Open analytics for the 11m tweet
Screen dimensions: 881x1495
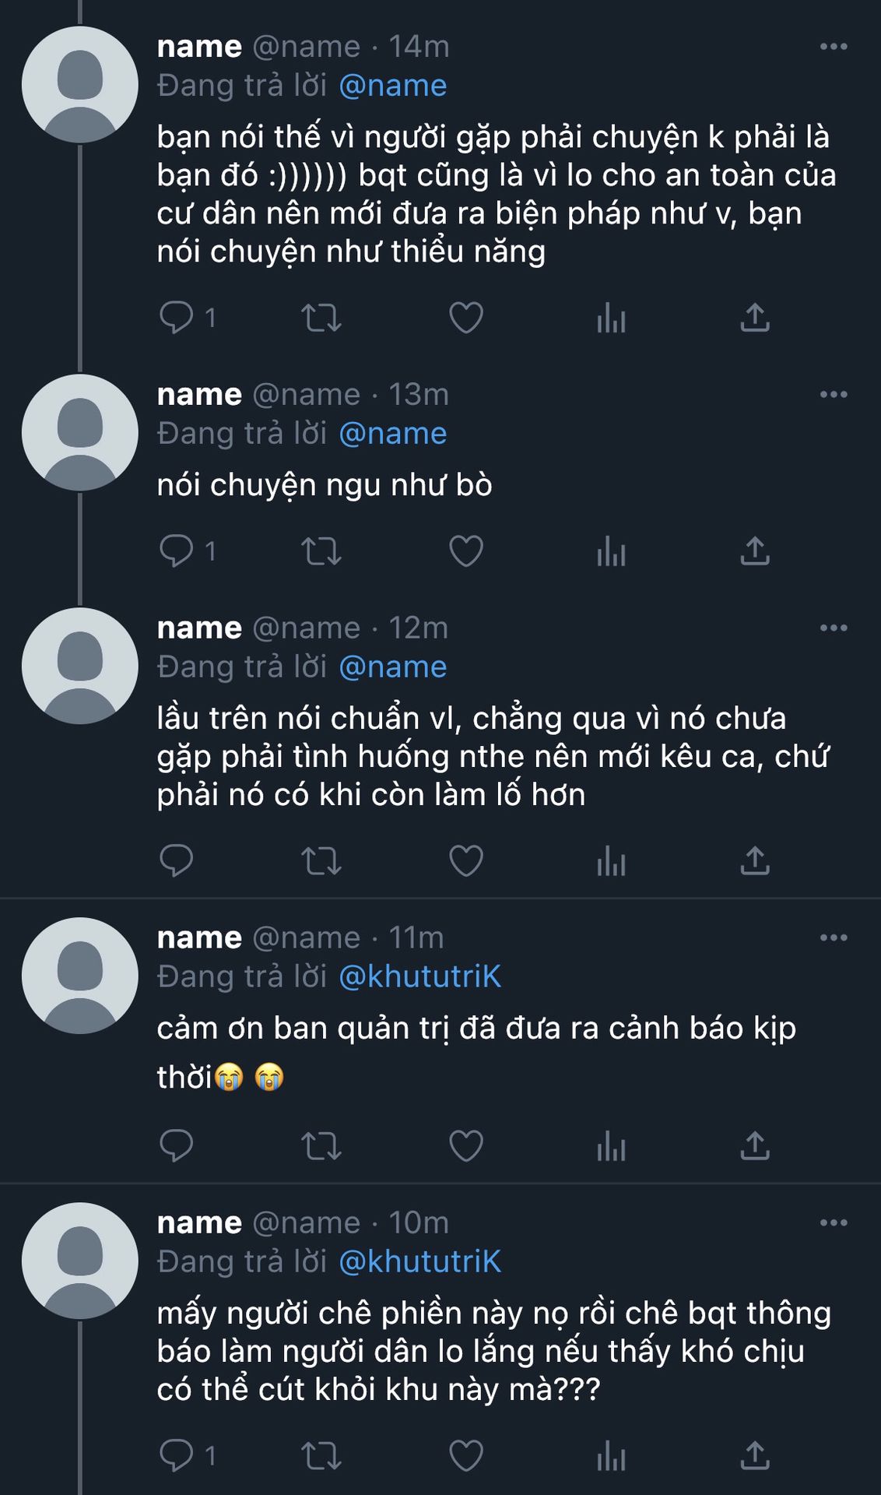(x=611, y=1146)
